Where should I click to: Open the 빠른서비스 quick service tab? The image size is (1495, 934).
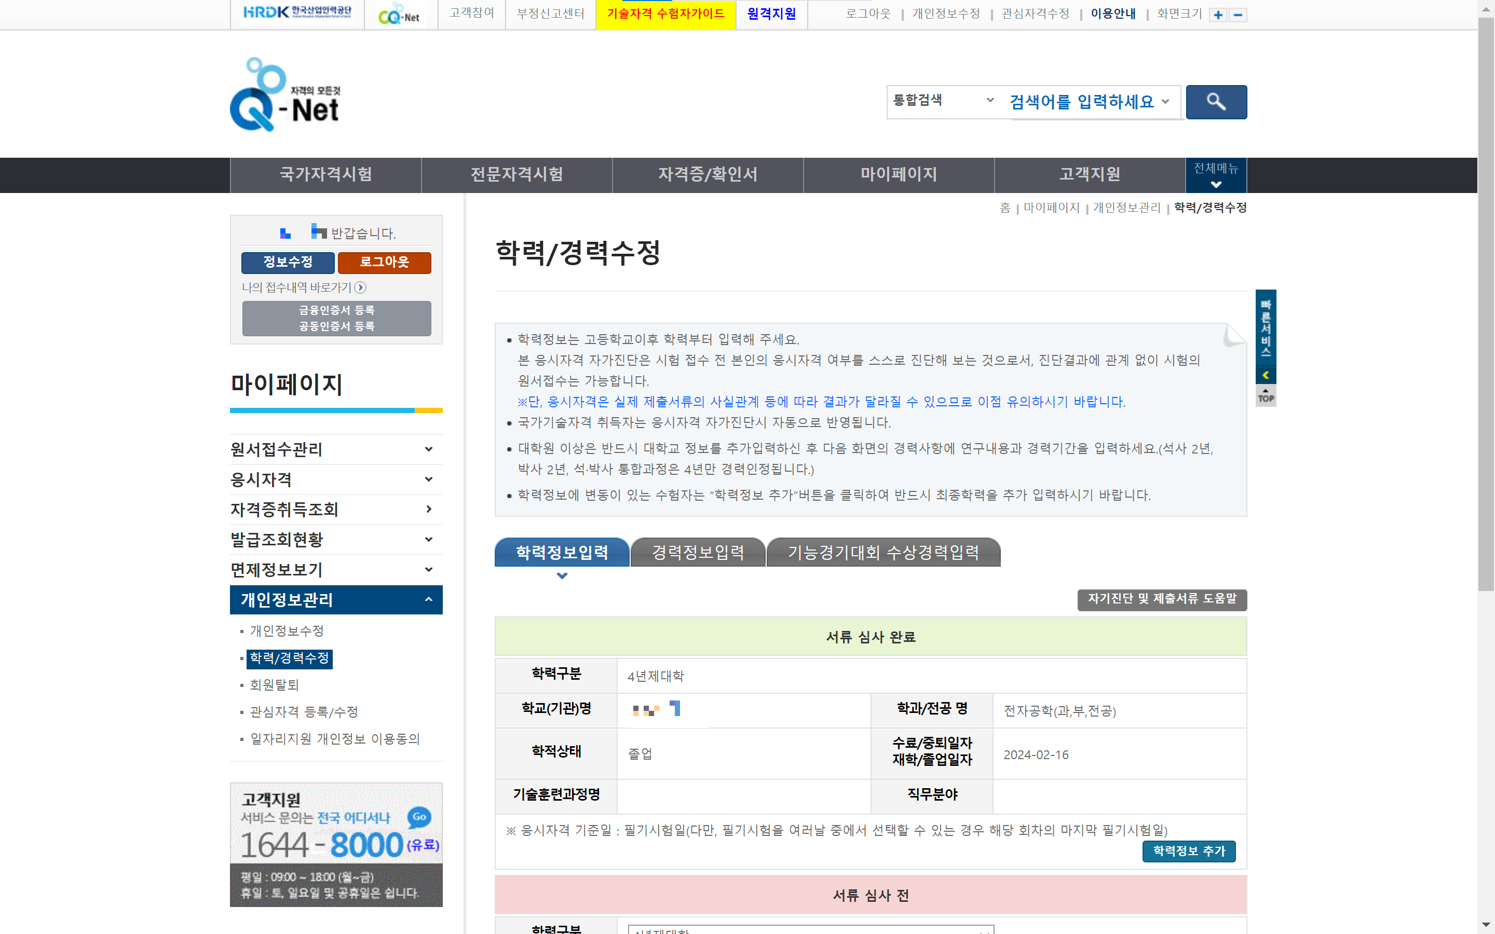click(x=1266, y=328)
